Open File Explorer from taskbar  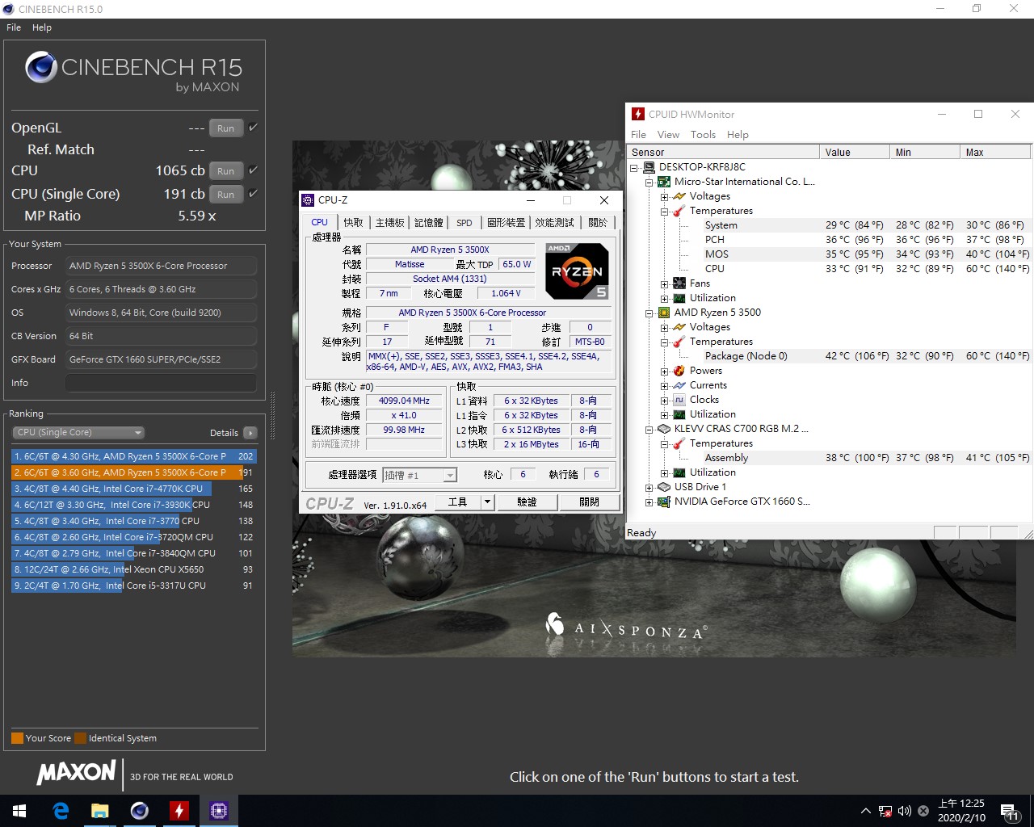(x=100, y=811)
